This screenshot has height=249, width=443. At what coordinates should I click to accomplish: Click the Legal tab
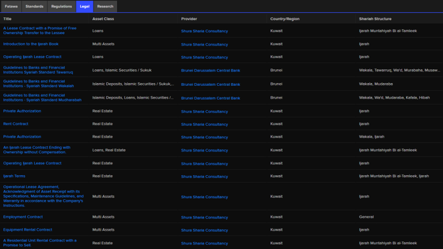84,6
